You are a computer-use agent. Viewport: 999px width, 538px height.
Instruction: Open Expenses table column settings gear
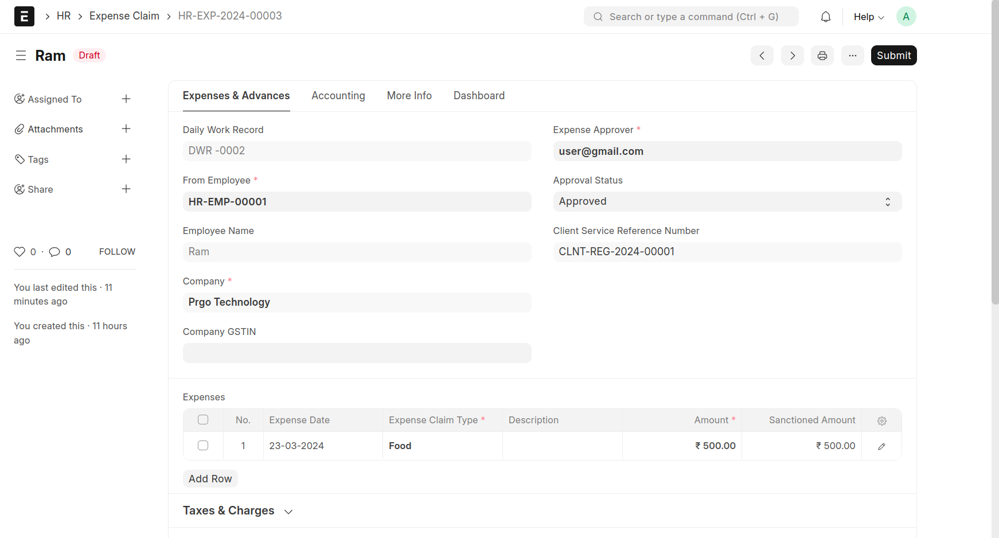[881, 420]
